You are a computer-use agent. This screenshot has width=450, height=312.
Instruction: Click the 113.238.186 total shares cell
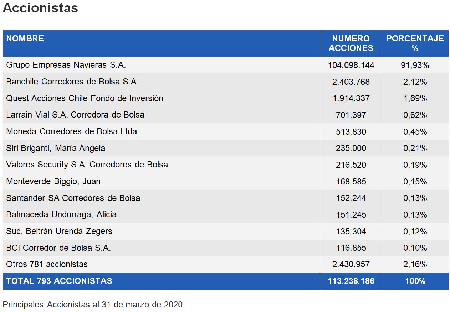click(351, 281)
